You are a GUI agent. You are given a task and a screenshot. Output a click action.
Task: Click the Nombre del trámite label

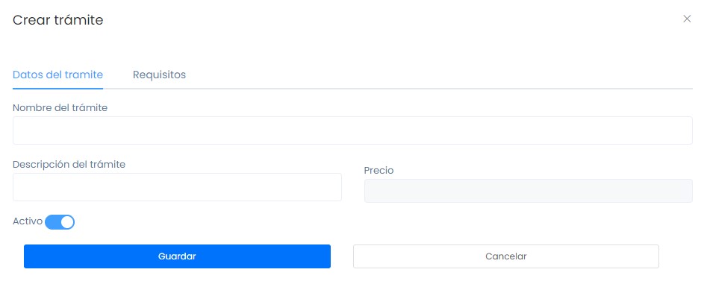[60, 108]
